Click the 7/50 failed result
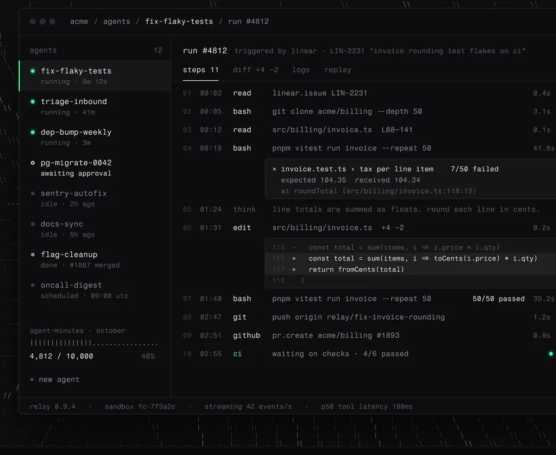The image size is (556, 455). pos(475,169)
